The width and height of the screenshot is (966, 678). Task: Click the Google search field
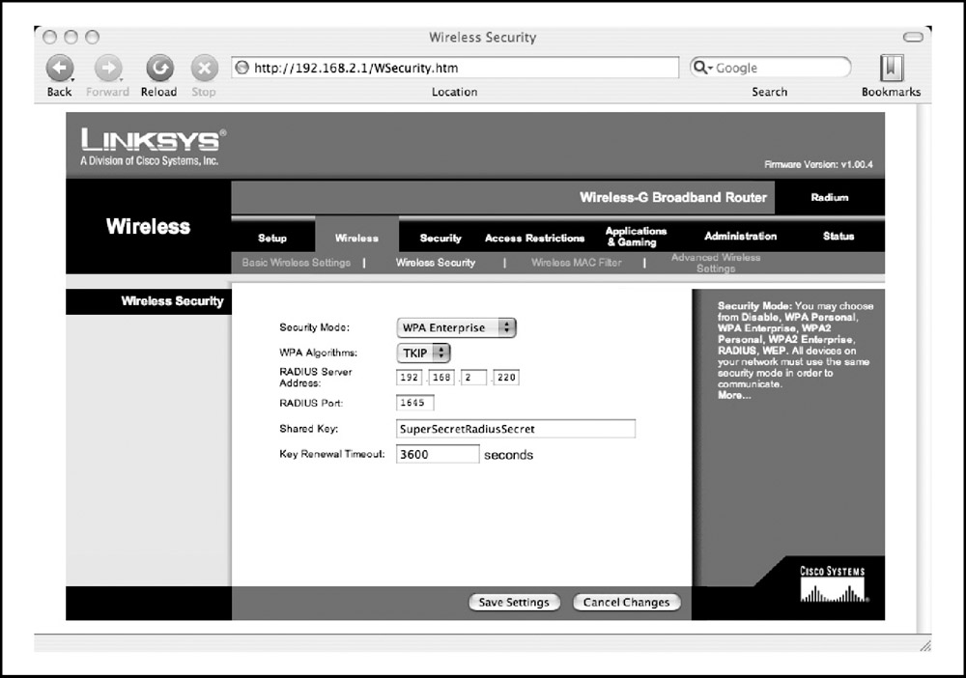click(x=770, y=67)
